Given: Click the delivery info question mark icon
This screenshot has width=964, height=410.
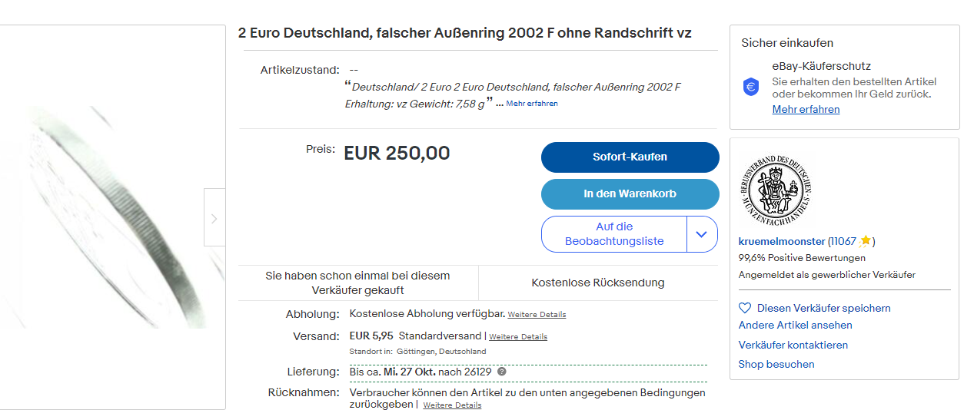Looking at the screenshot, I should (502, 372).
